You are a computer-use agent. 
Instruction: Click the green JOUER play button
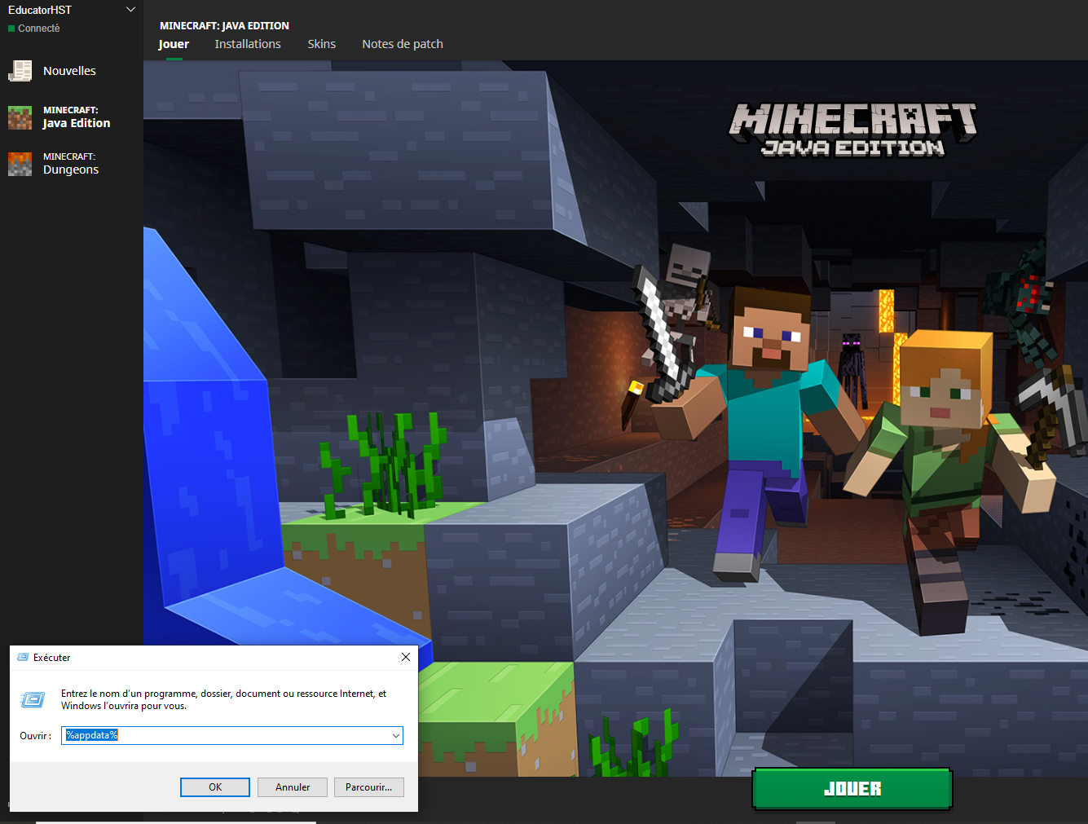point(852,789)
